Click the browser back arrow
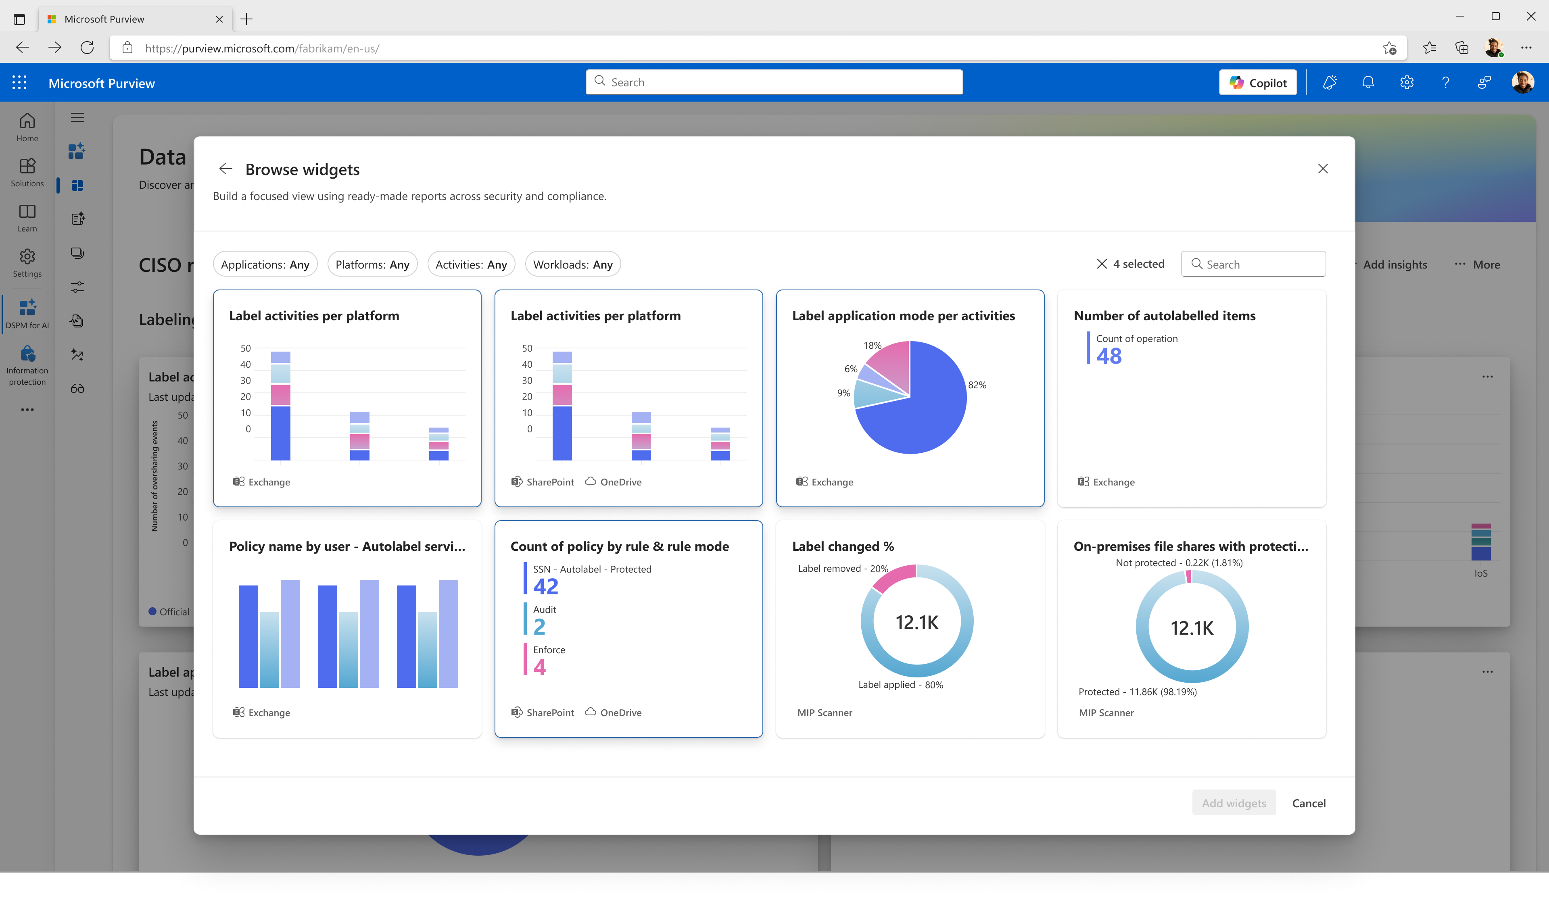This screenshot has height=902, width=1549. click(23, 47)
